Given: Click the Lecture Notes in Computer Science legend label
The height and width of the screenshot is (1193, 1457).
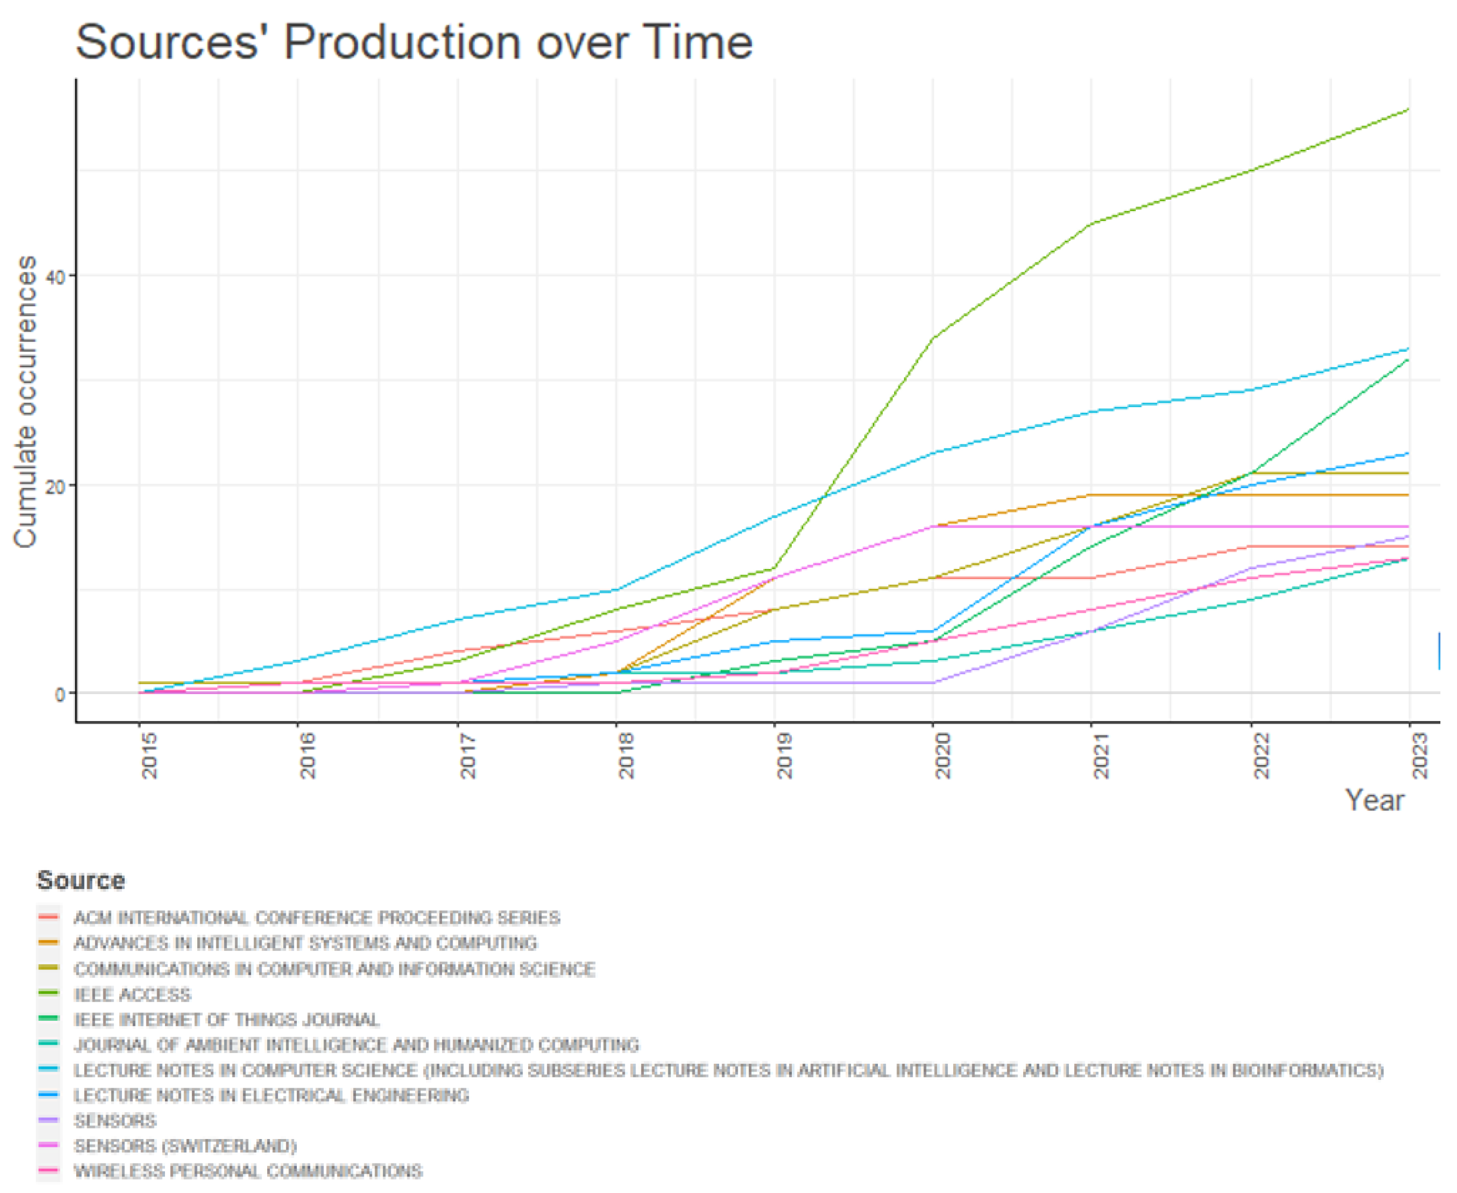Looking at the screenshot, I should click(x=728, y=1070).
